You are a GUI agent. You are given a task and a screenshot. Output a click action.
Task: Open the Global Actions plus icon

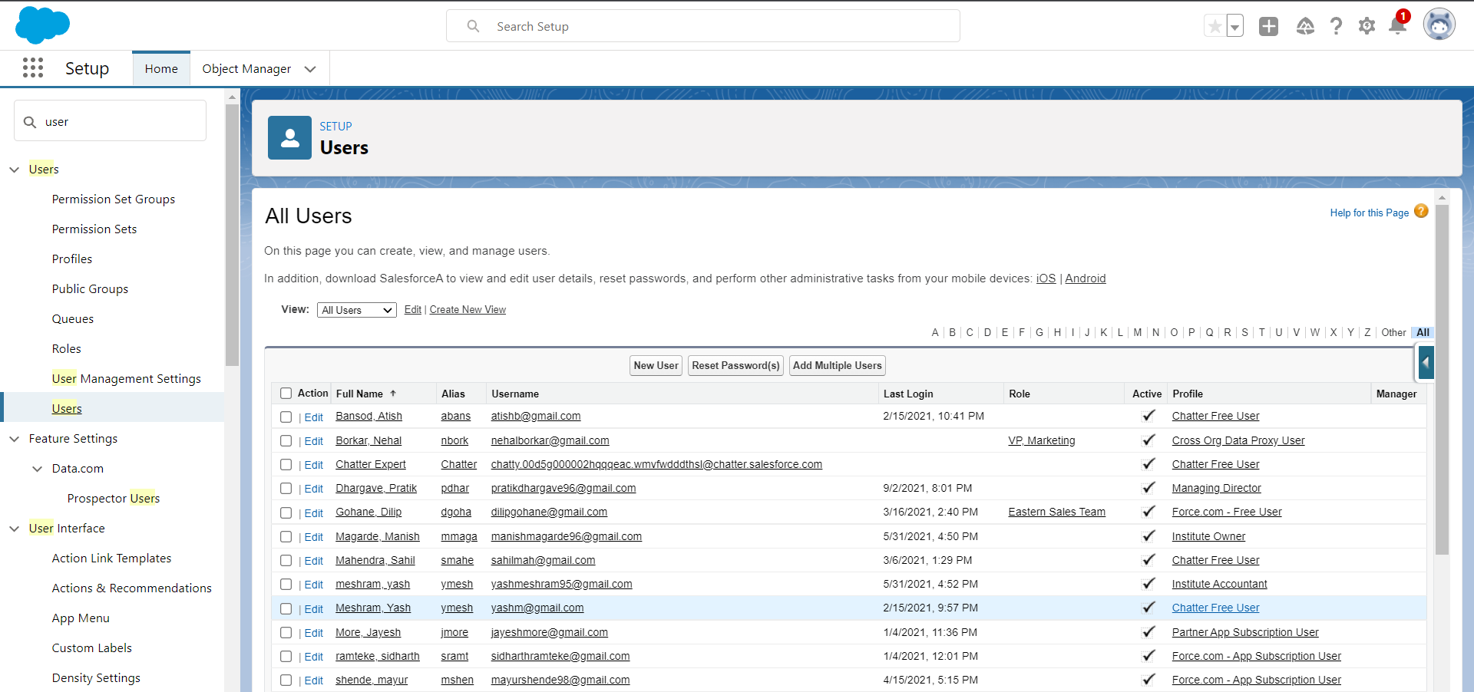click(x=1268, y=27)
